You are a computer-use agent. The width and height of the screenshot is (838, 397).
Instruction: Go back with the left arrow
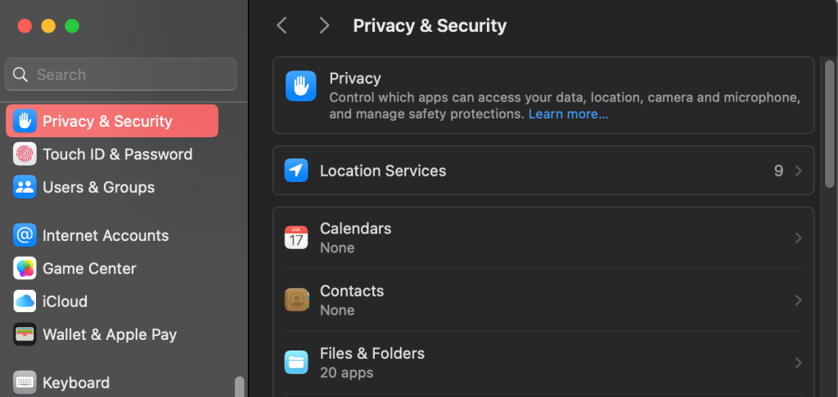[282, 25]
